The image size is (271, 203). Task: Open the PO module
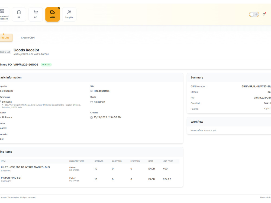coord(36,14)
